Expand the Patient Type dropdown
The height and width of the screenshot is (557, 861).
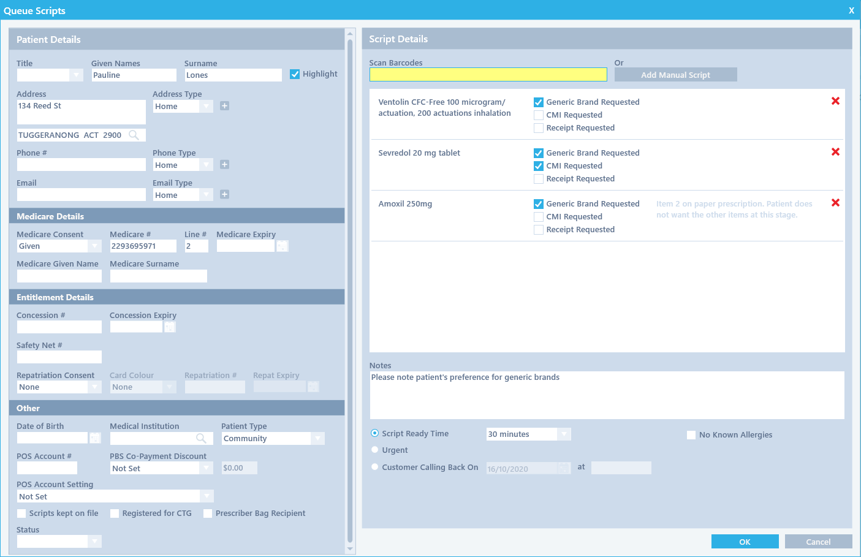point(317,439)
